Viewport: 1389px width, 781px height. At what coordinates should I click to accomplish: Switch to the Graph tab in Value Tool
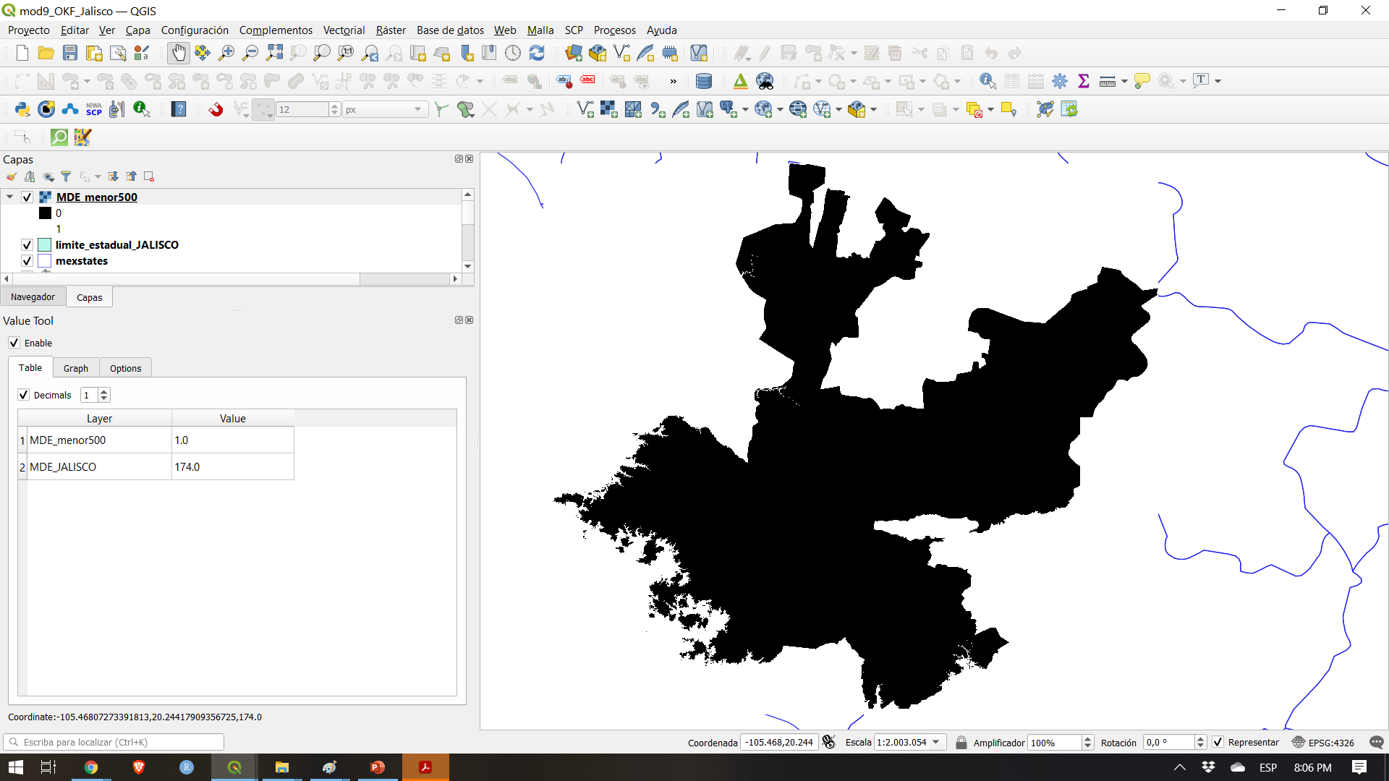click(75, 367)
